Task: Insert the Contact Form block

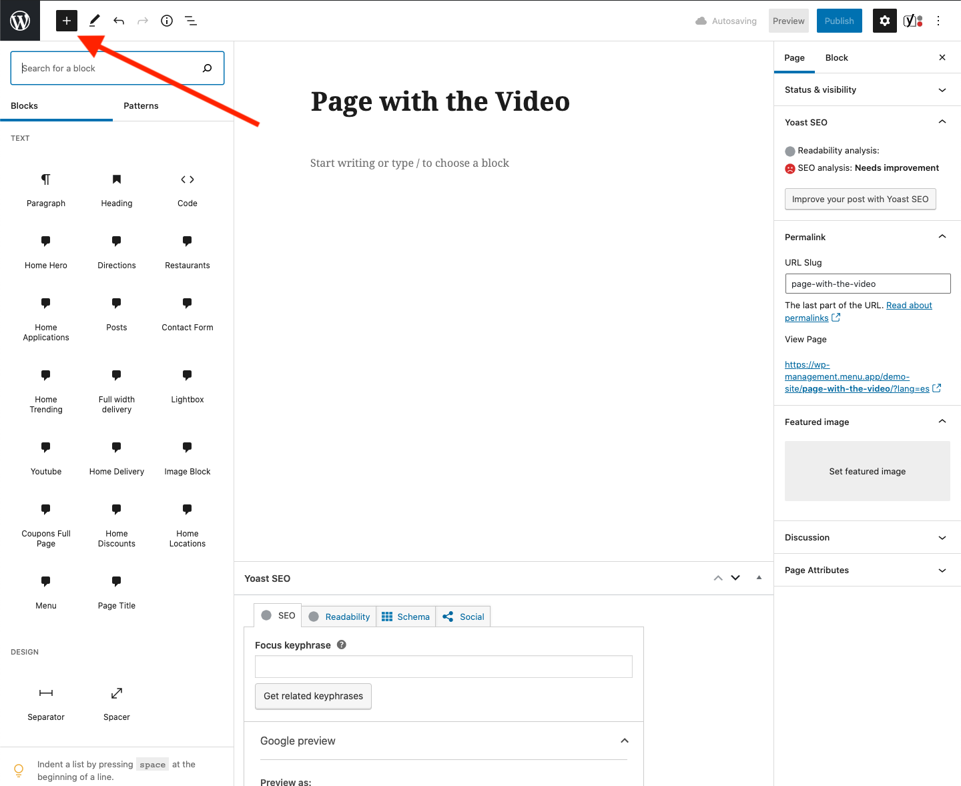Action: tap(188, 314)
